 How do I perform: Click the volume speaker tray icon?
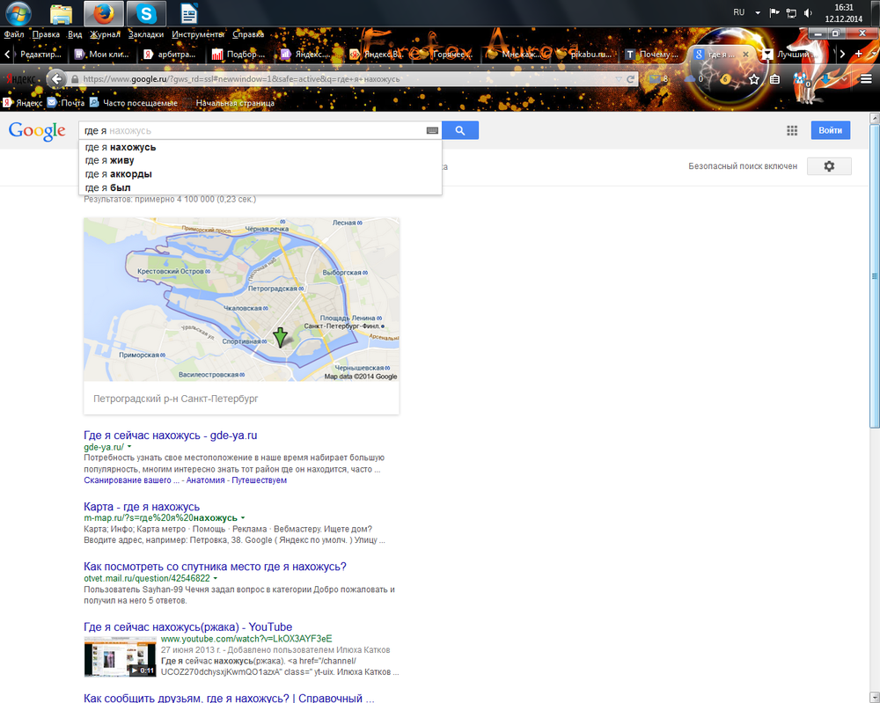tap(808, 12)
